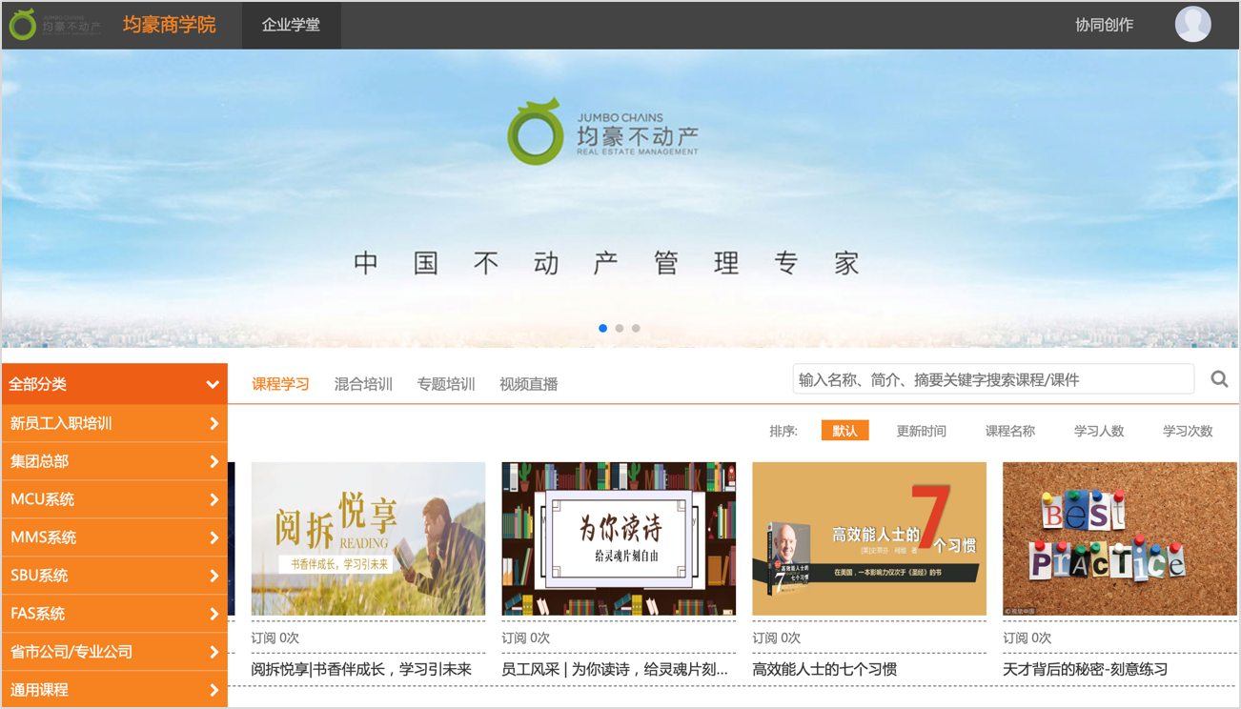
Task: Open the 高效能人士的七个习惯 course thumbnail
Action: [x=868, y=538]
